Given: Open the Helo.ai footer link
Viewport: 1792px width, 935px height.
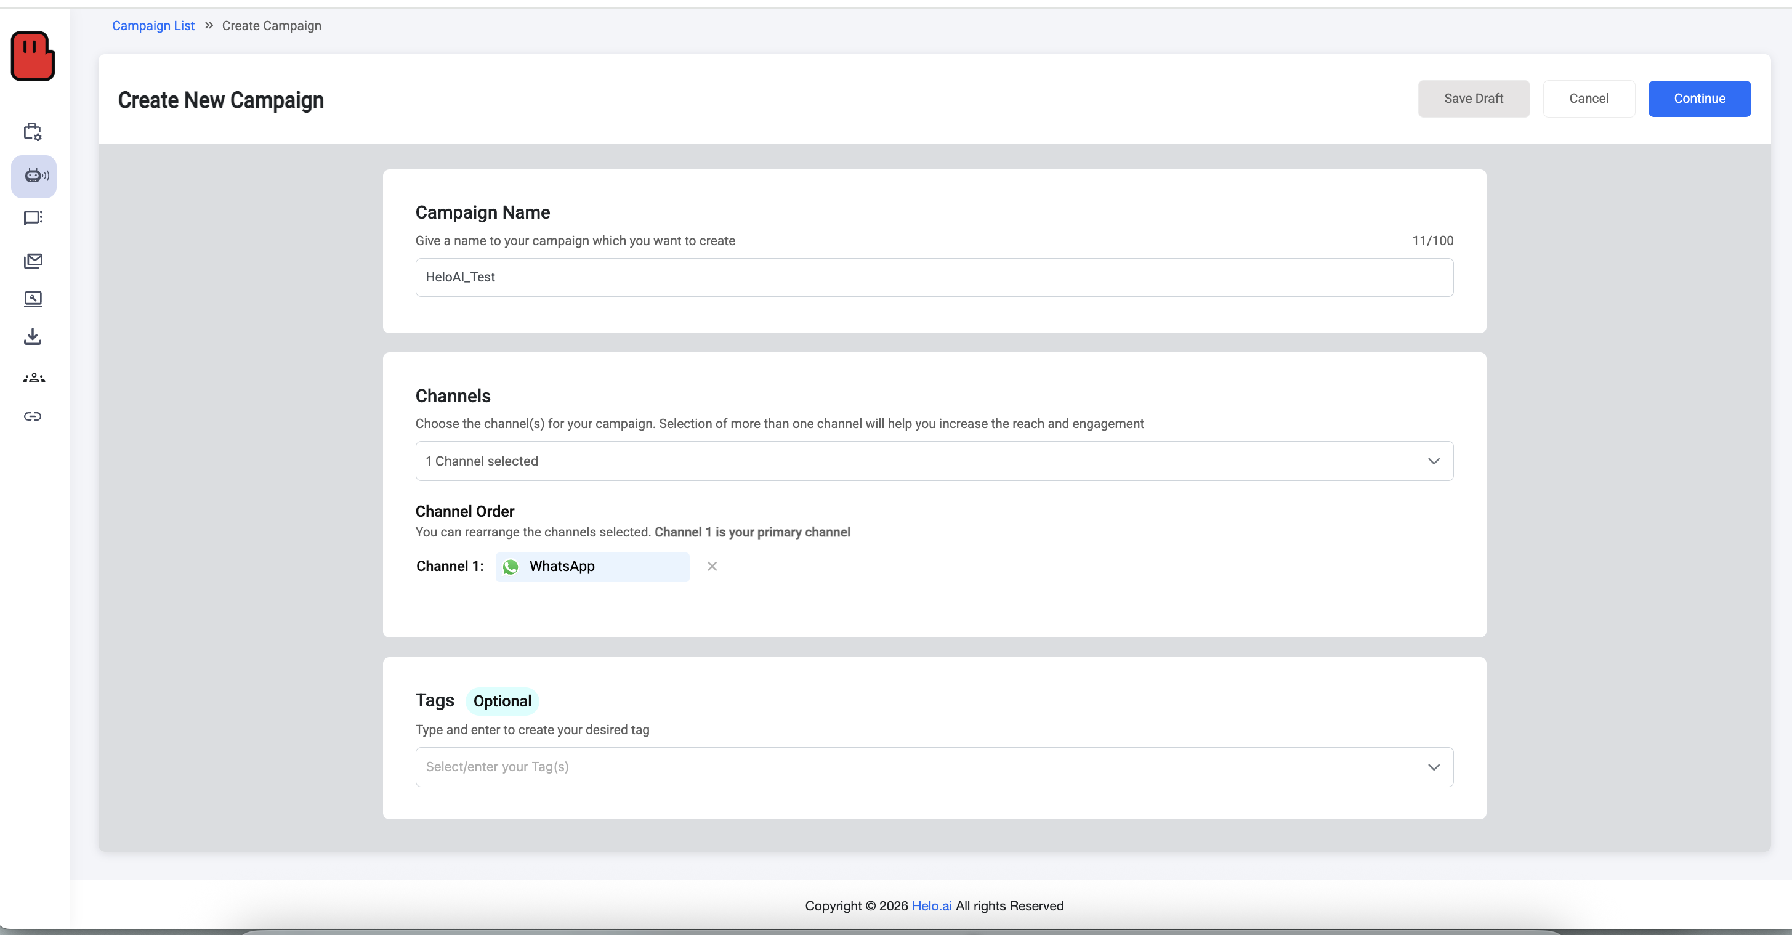Looking at the screenshot, I should 930,906.
